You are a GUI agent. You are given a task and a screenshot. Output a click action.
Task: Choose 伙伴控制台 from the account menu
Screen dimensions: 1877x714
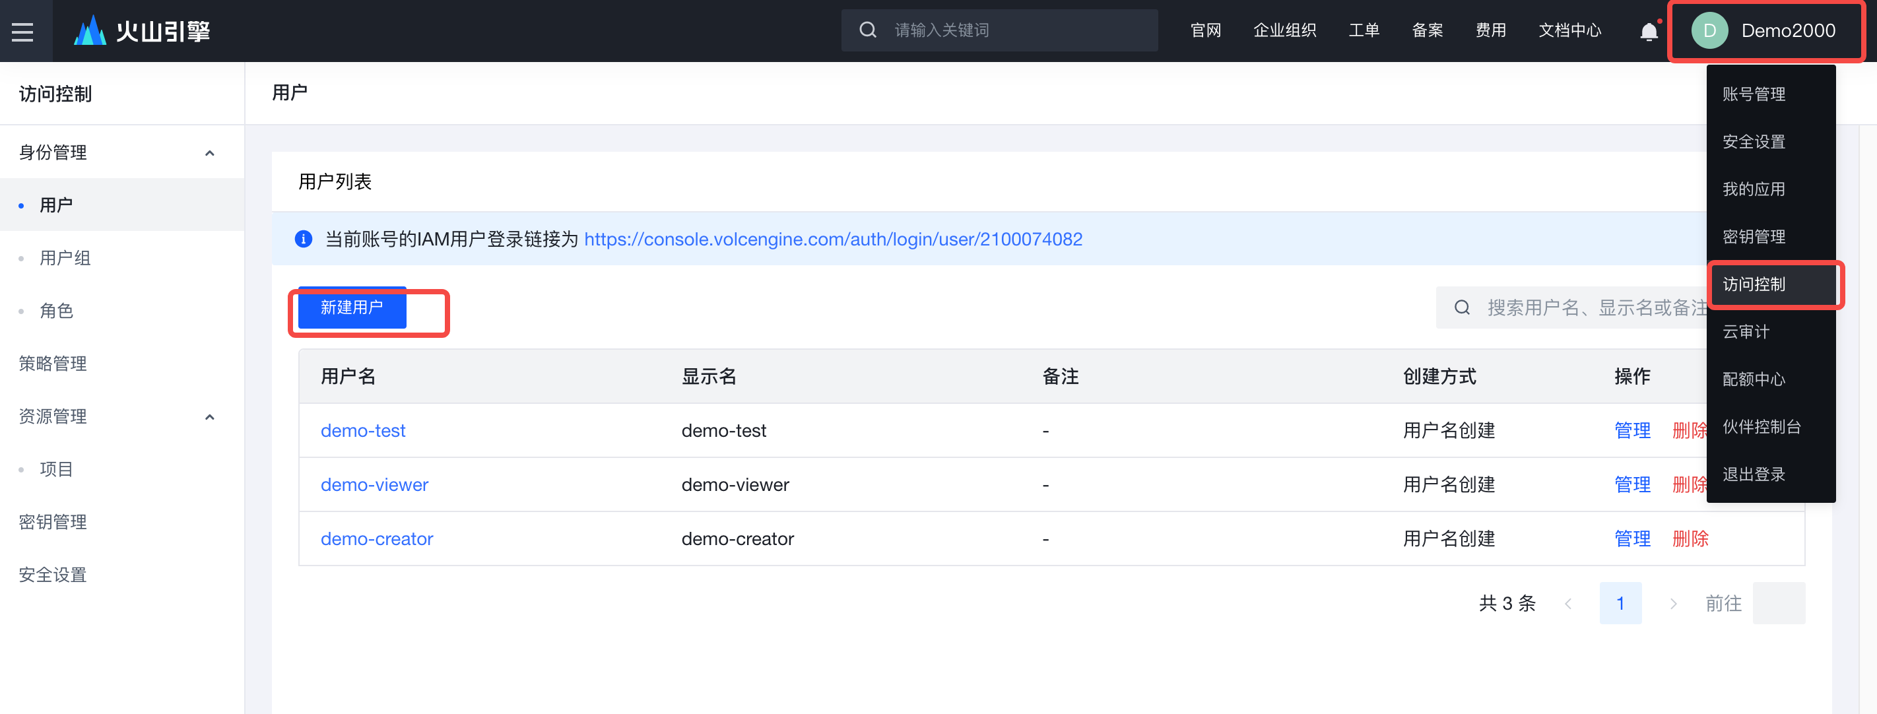tap(1771, 427)
